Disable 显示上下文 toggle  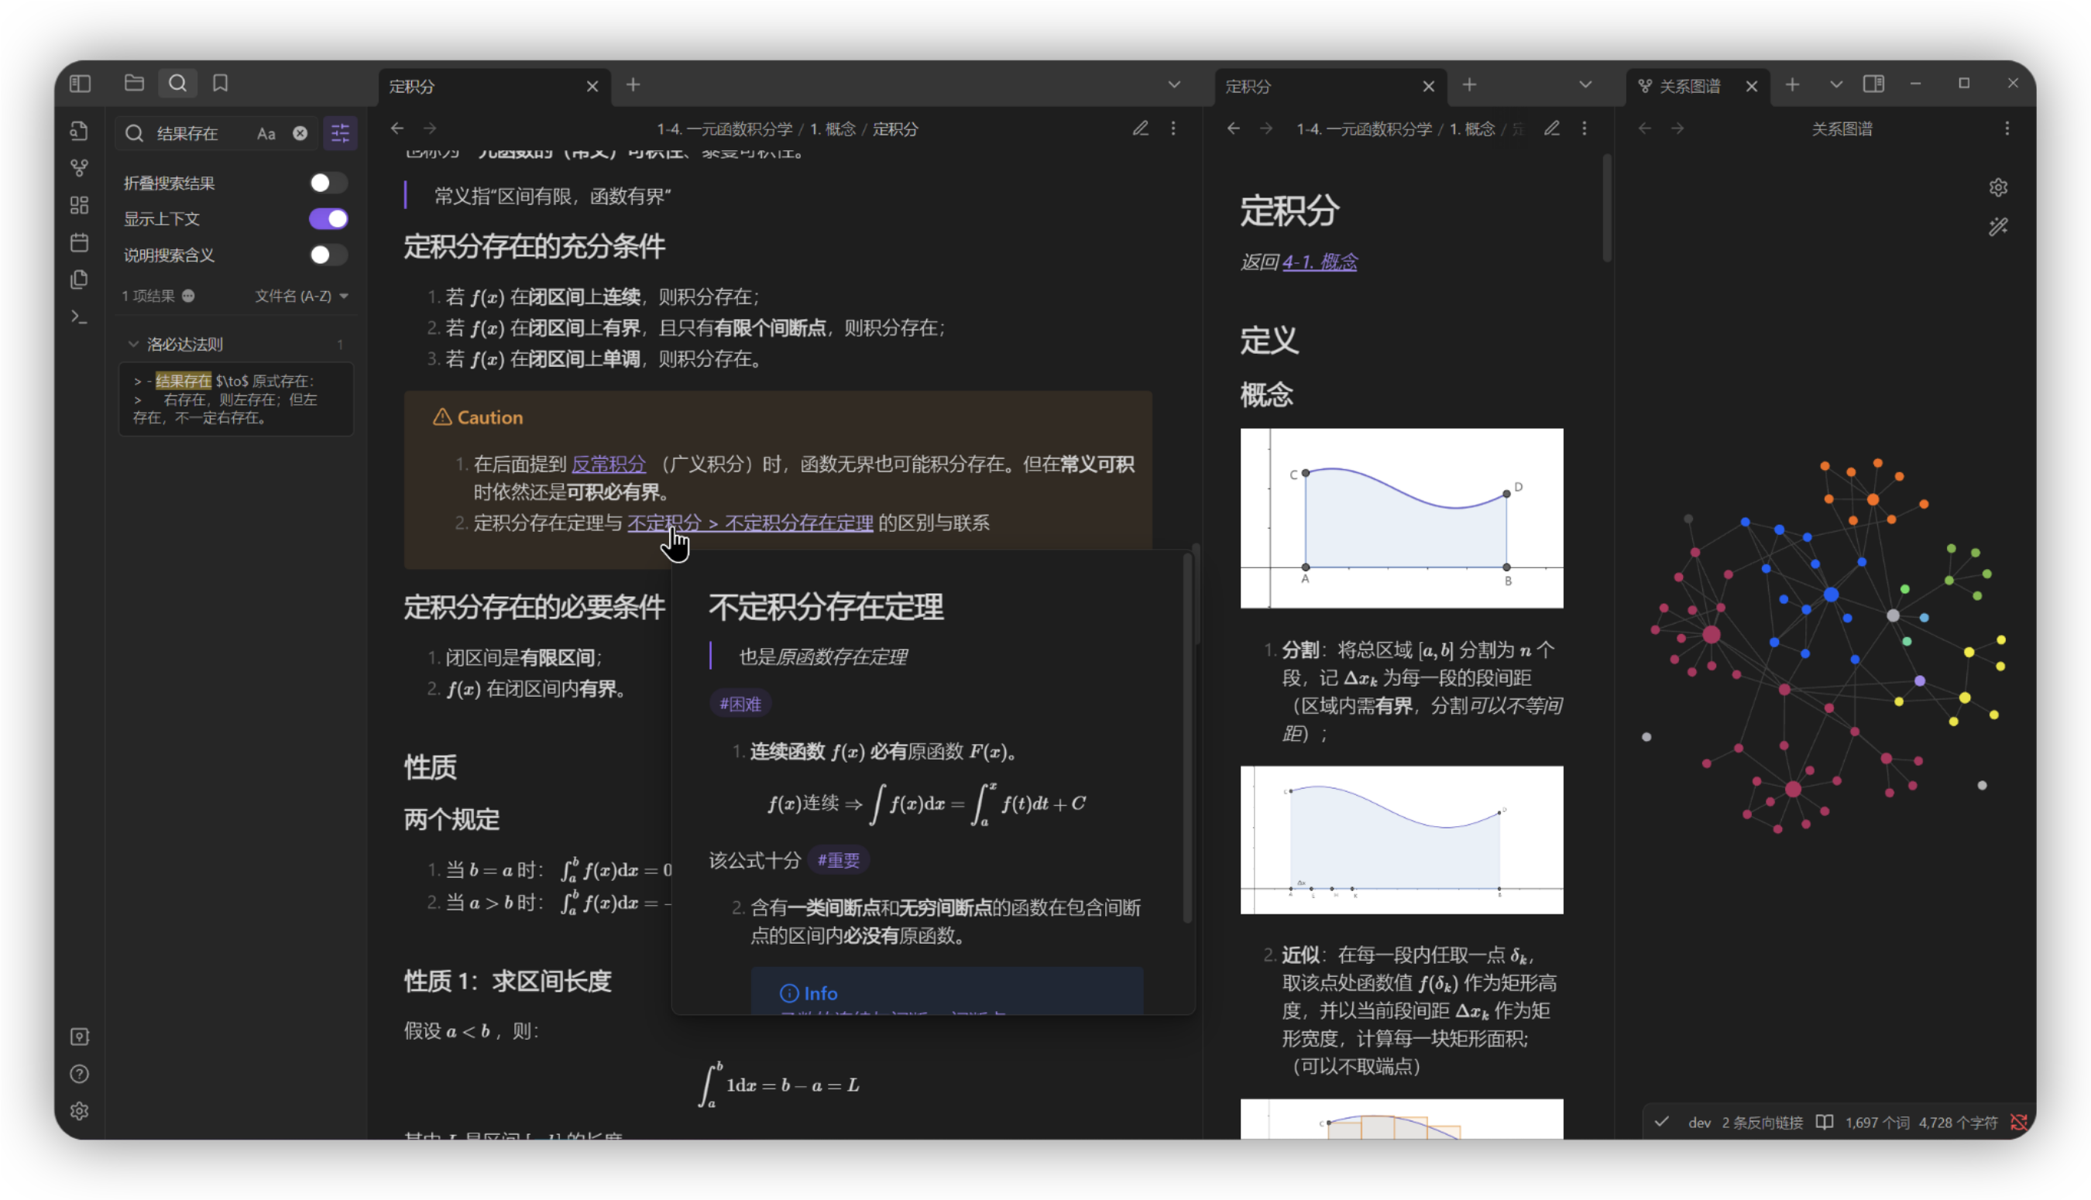[x=328, y=219]
